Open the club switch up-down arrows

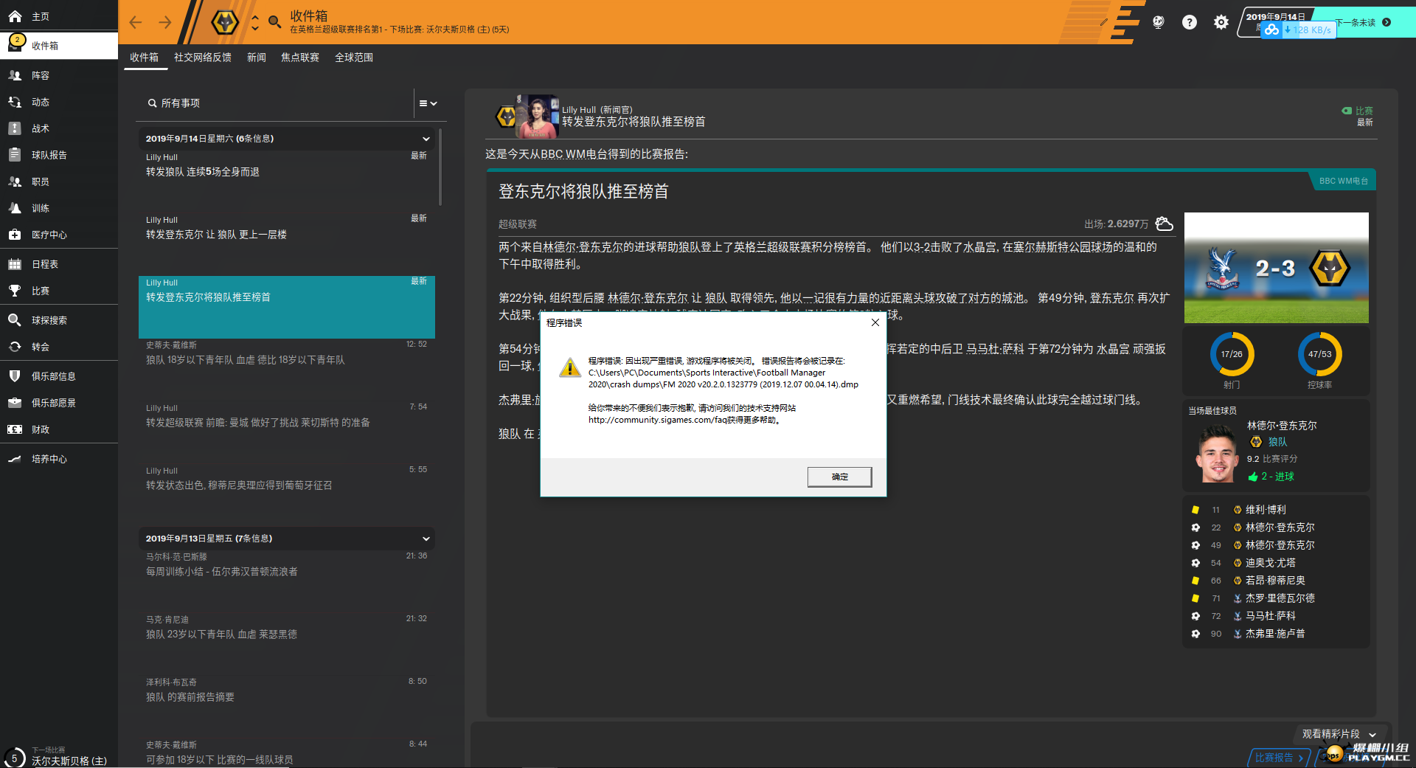point(255,22)
